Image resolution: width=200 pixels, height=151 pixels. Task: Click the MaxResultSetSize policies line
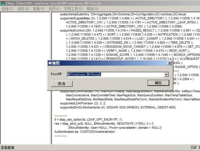coord(133,99)
